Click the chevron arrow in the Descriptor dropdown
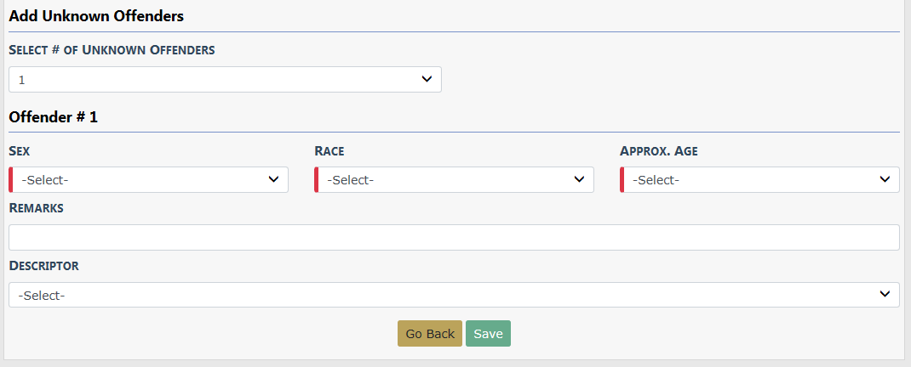This screenshot has height=367, width=911. click(x=885, y=294)
